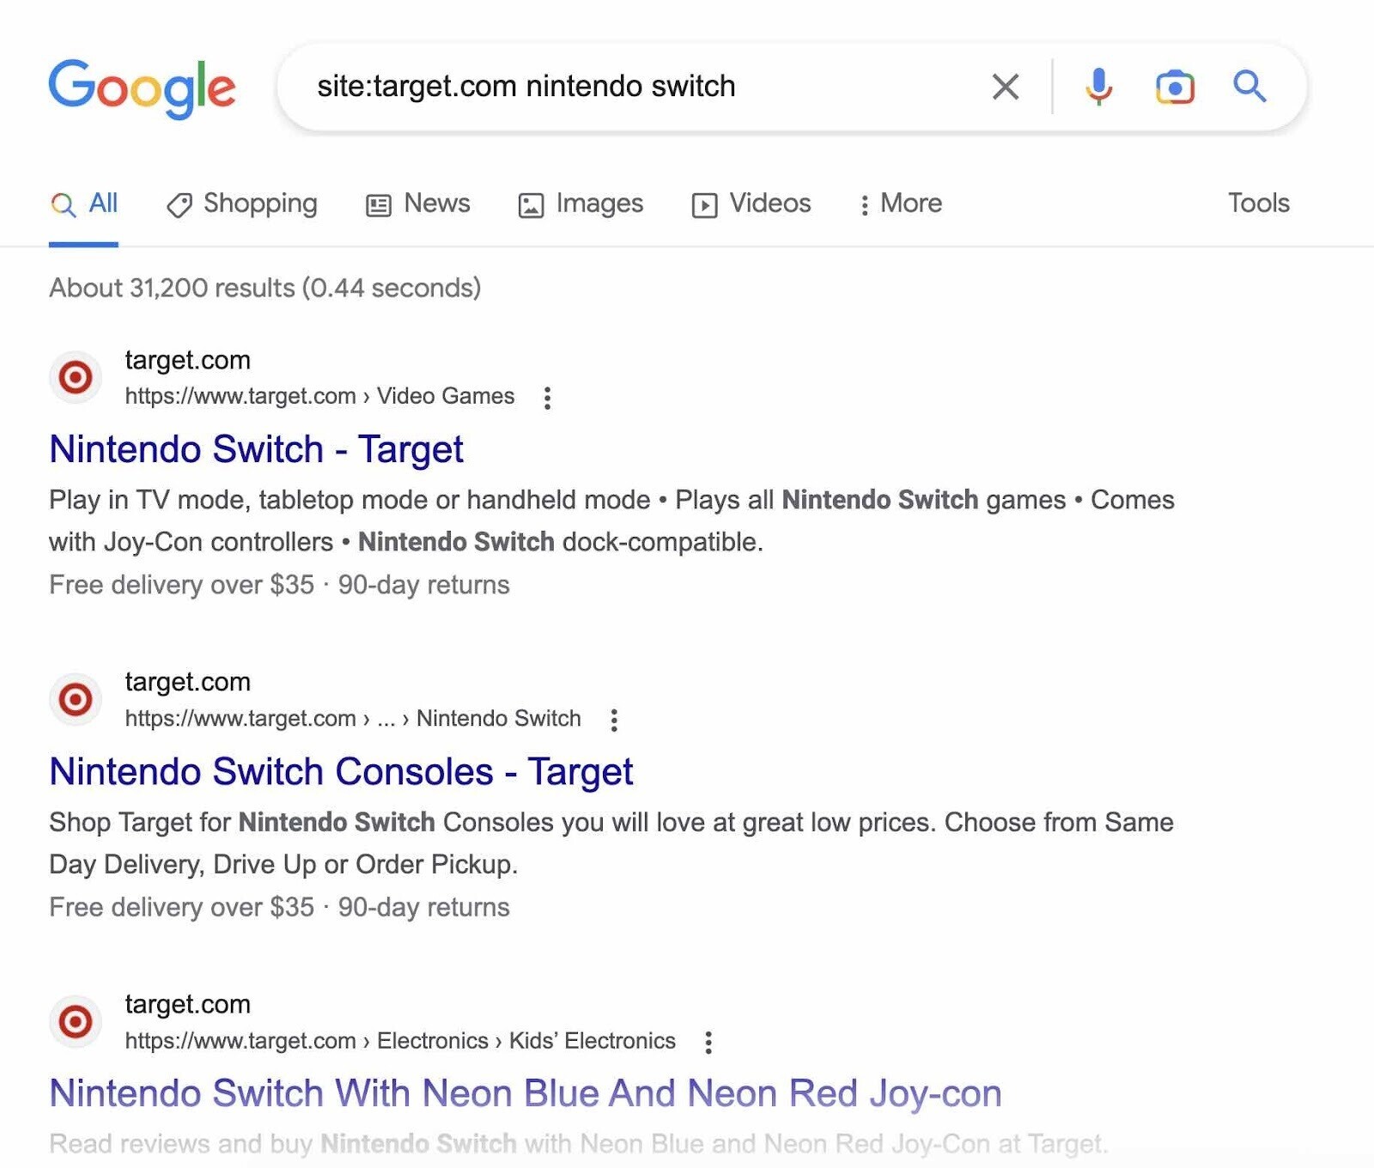Start voice search with the microphone icon
This screenshot has height=1168, width=1374.
1097,86
